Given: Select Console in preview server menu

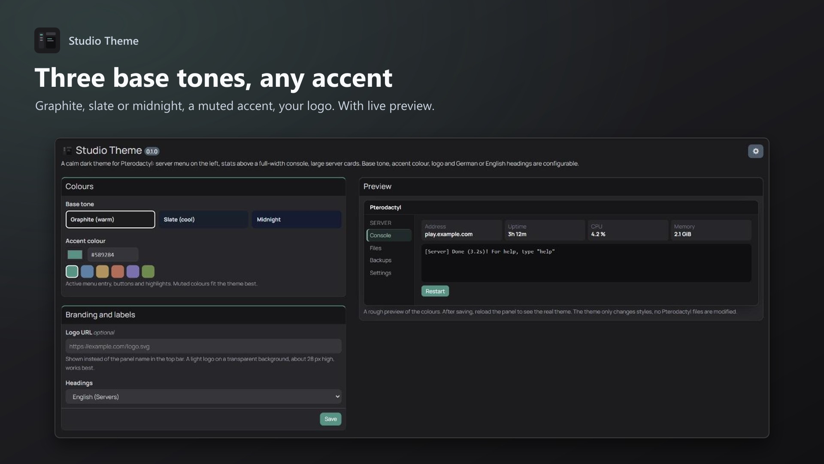Looking at the screenshot, I should tap(389, 235).
